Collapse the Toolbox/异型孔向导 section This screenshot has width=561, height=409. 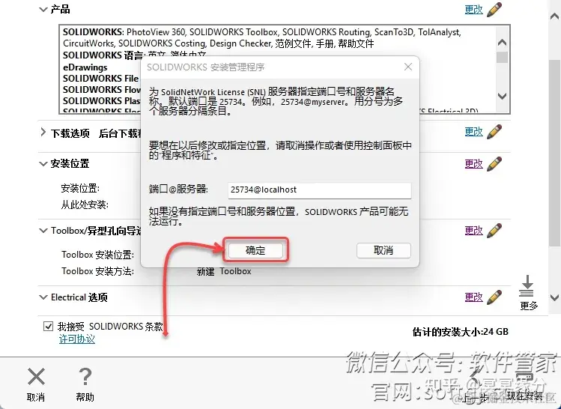43,231
